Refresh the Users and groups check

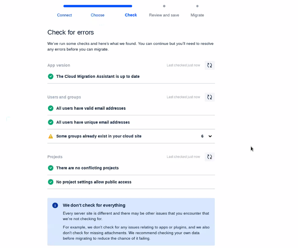[x=210, y=97]
